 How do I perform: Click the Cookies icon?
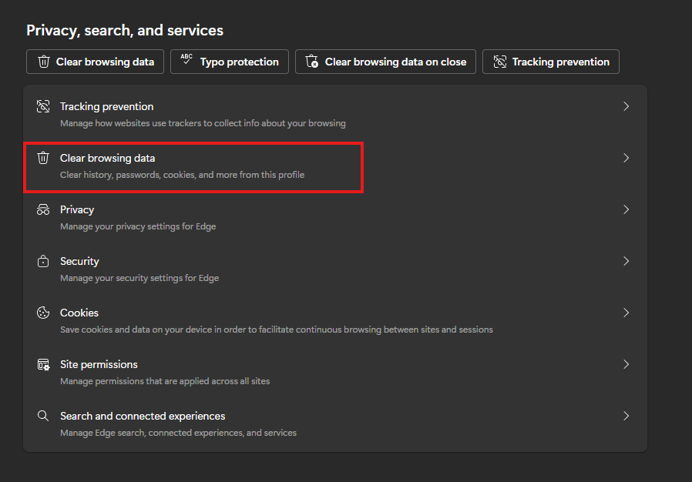click(44, 313)
